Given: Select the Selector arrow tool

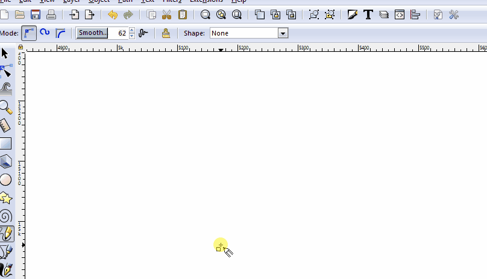Looking at the screenshot, I should pyautogui.click(x=5, y=54).
